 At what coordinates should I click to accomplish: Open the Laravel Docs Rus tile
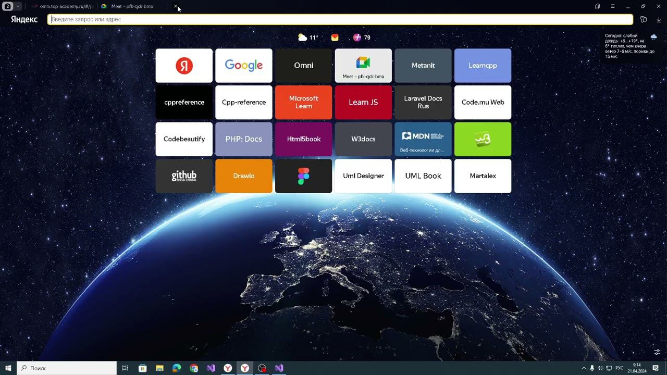click(423, 103)
